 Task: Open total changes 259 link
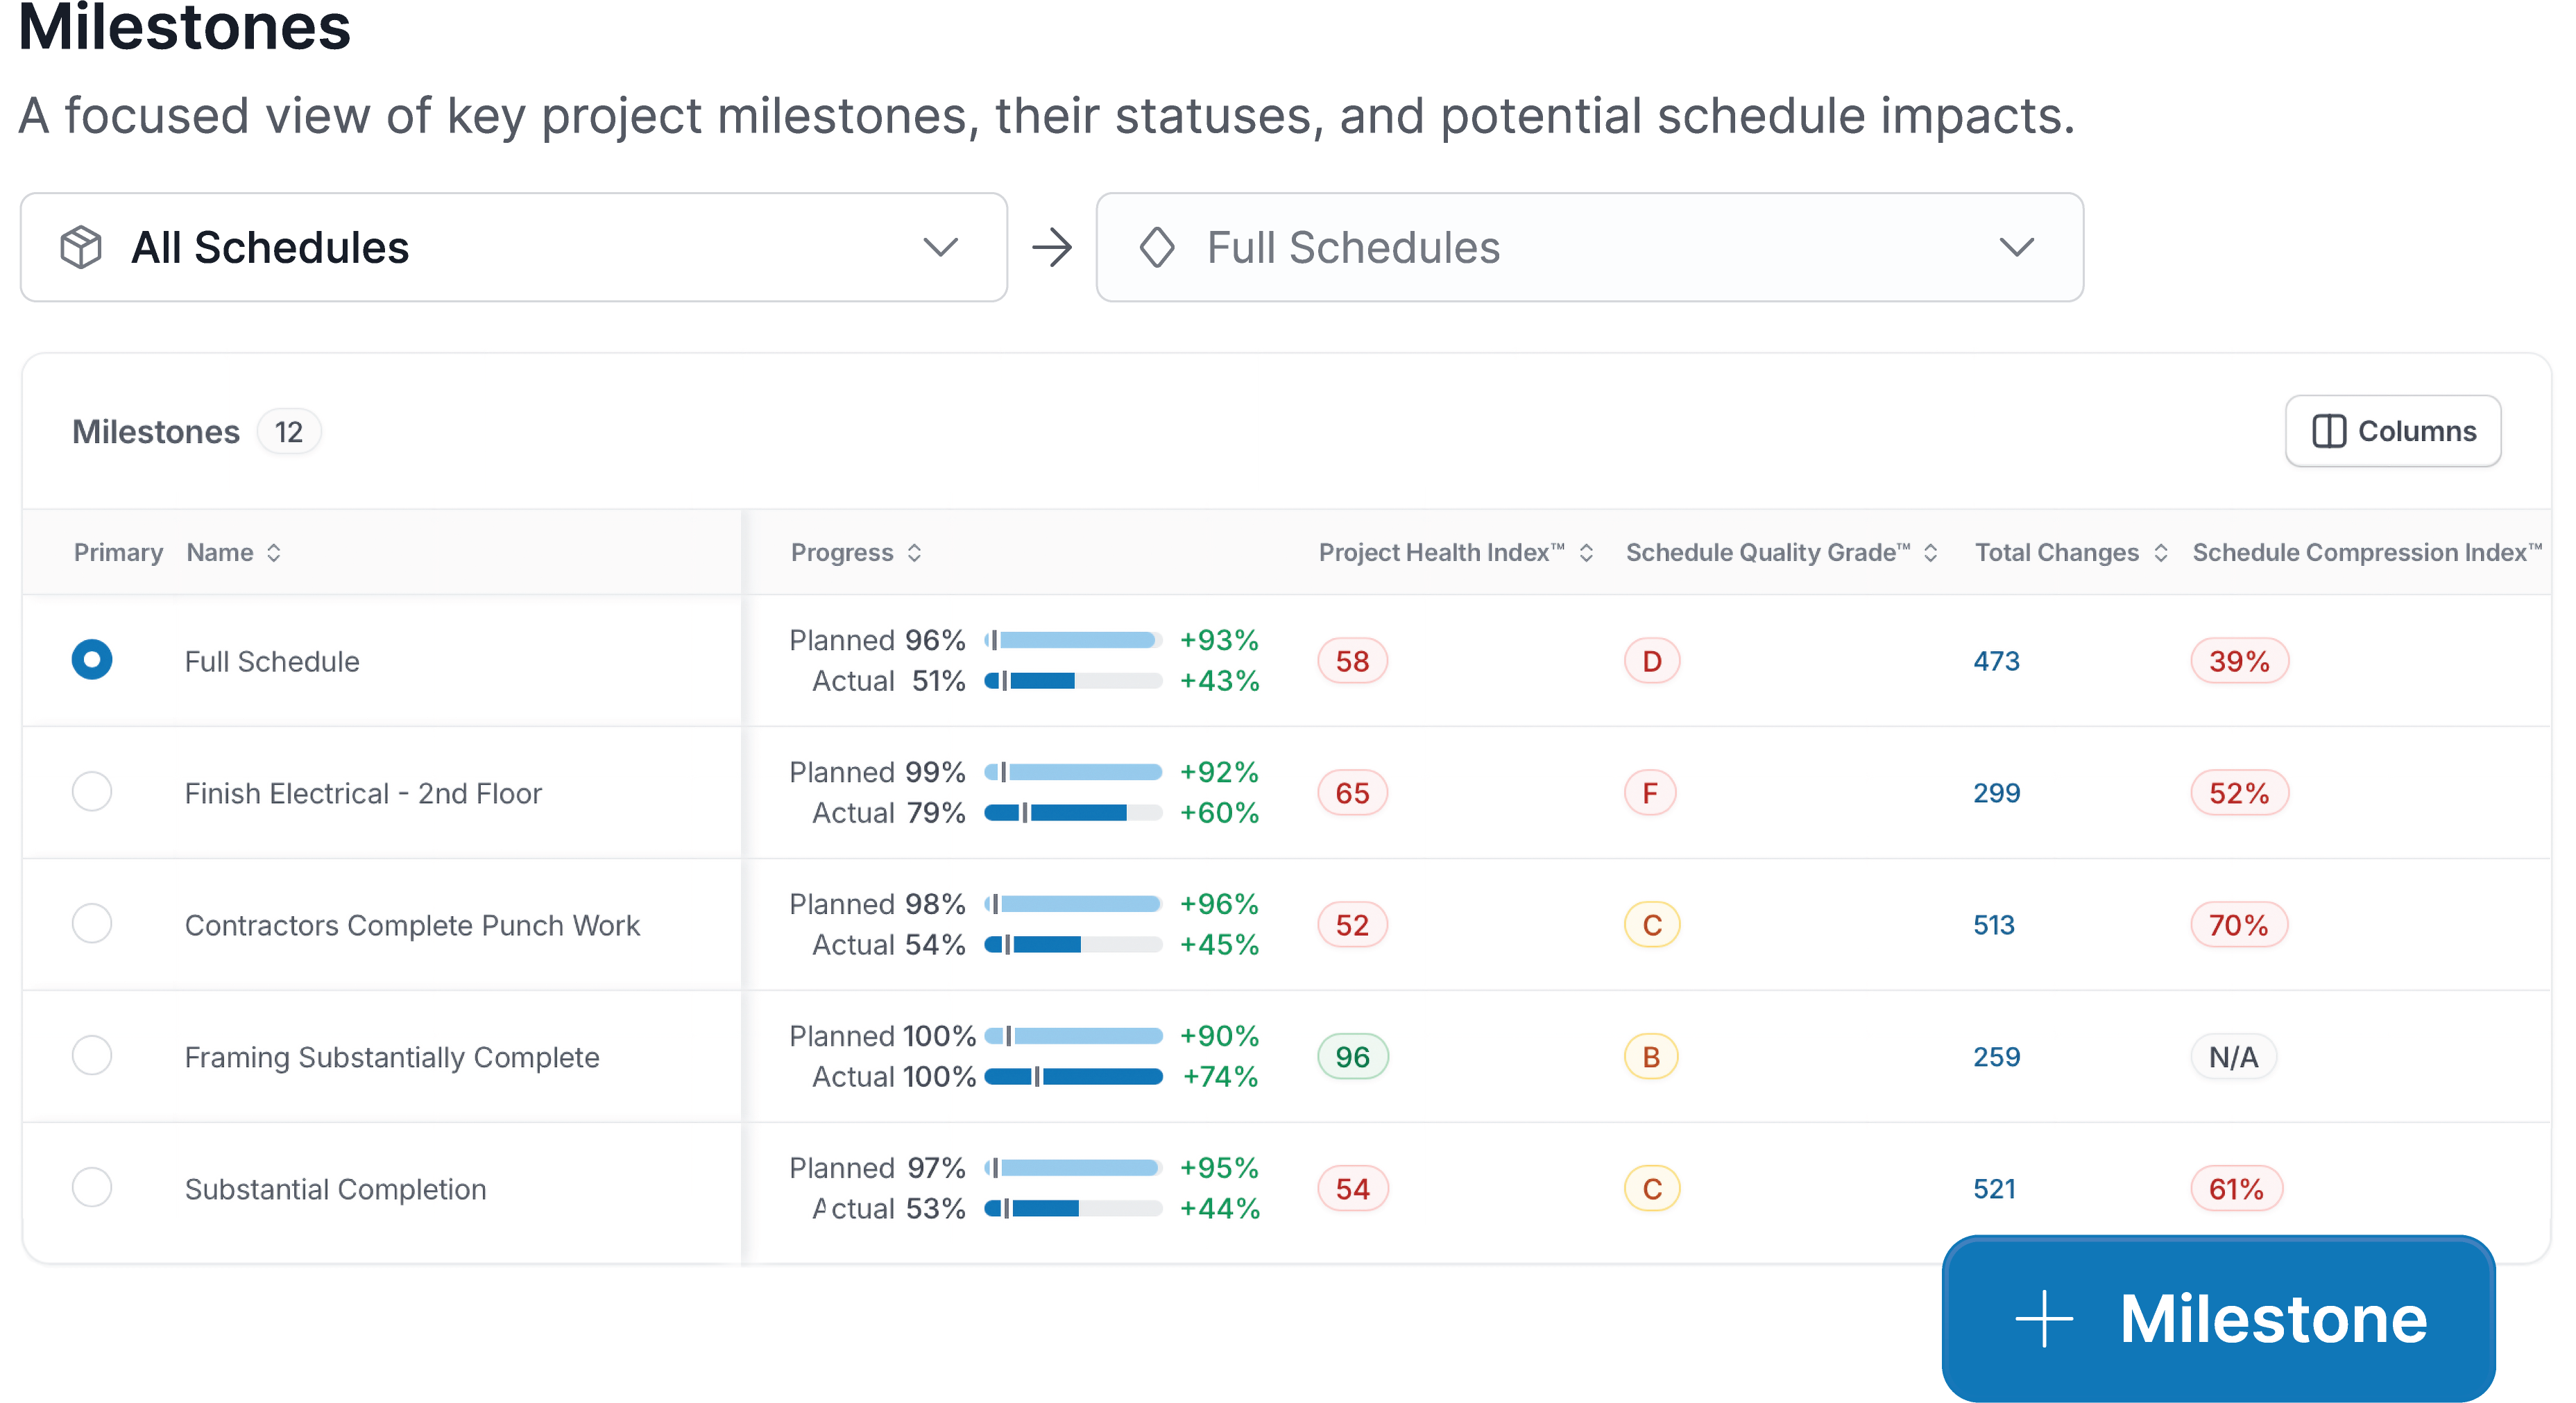1996,1056
